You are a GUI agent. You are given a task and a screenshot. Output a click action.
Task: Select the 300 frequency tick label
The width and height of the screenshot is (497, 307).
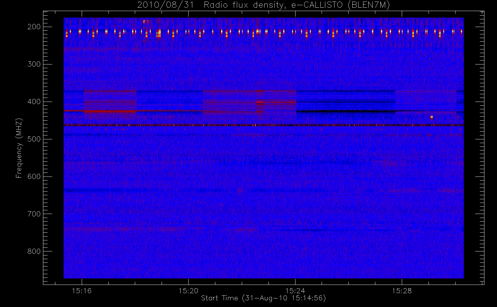point(34,64)
